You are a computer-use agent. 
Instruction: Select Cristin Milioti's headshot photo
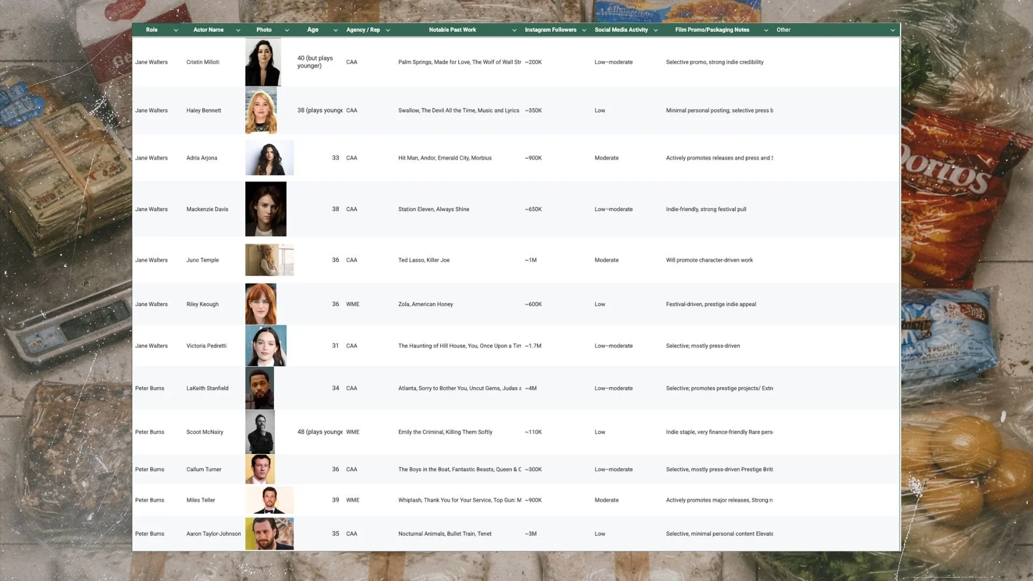click(x=263, y=62)
